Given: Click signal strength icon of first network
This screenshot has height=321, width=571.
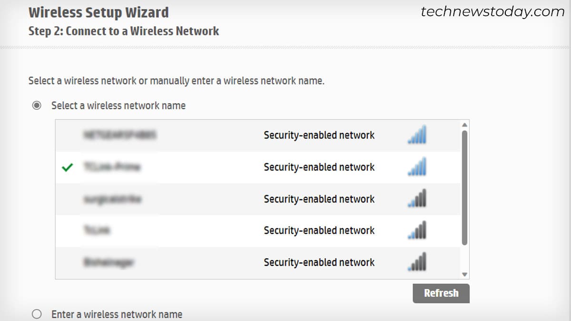Looking at the screenshot, I should coord(417,135).
